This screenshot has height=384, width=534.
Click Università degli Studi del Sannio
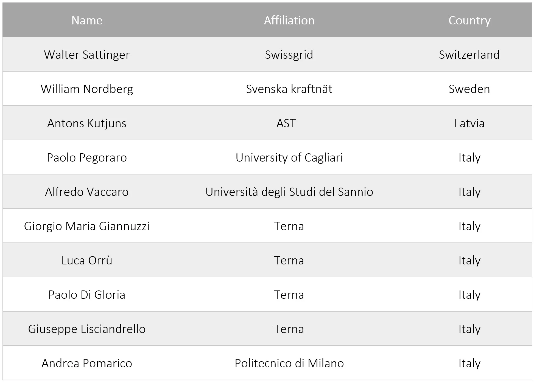coord(289,192)
